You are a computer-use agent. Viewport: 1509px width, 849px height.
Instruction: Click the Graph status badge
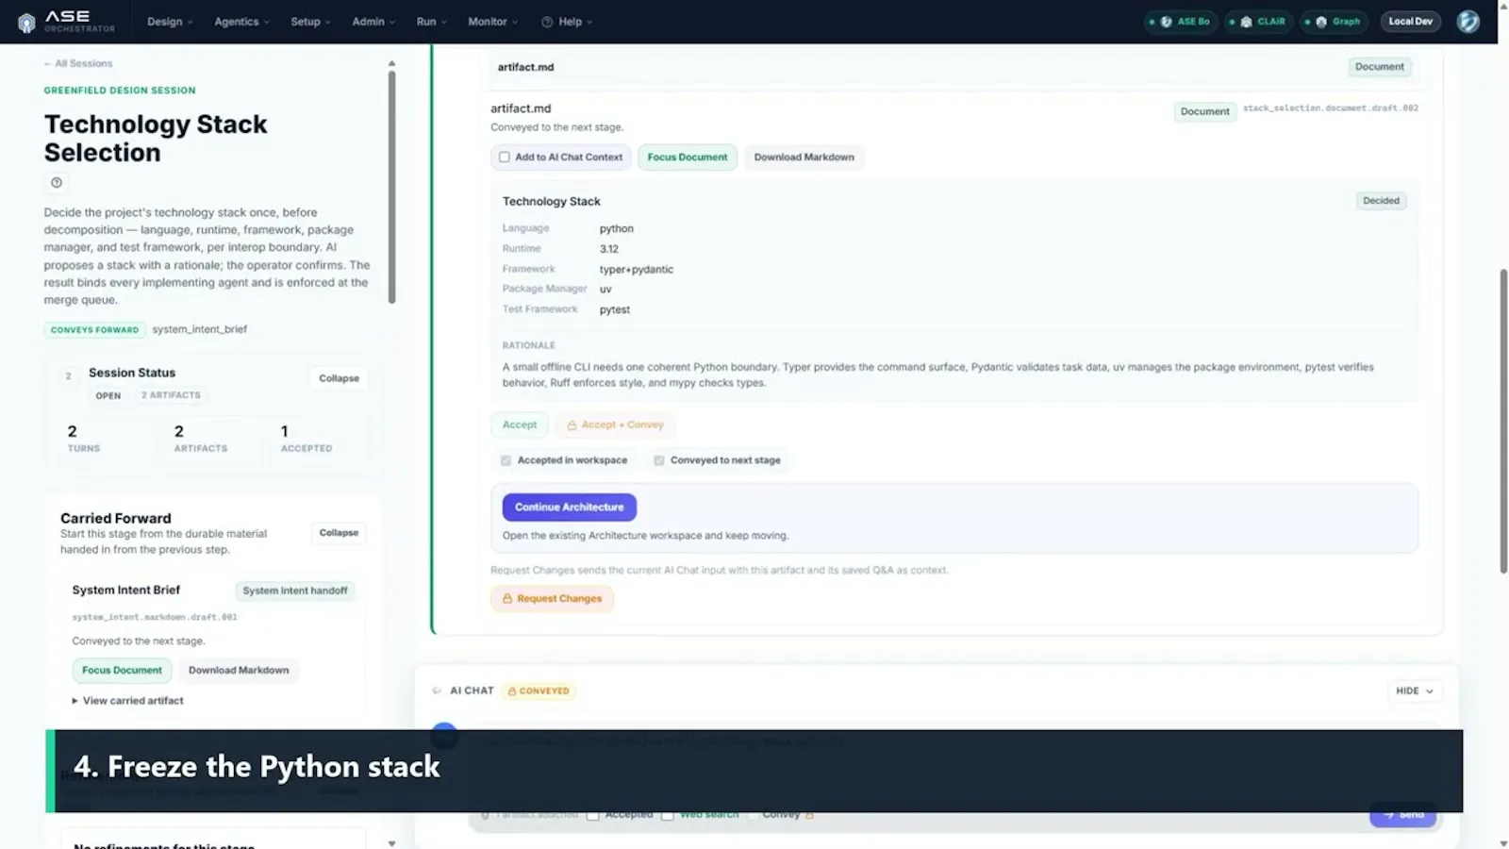click(x=1335, y=22)
